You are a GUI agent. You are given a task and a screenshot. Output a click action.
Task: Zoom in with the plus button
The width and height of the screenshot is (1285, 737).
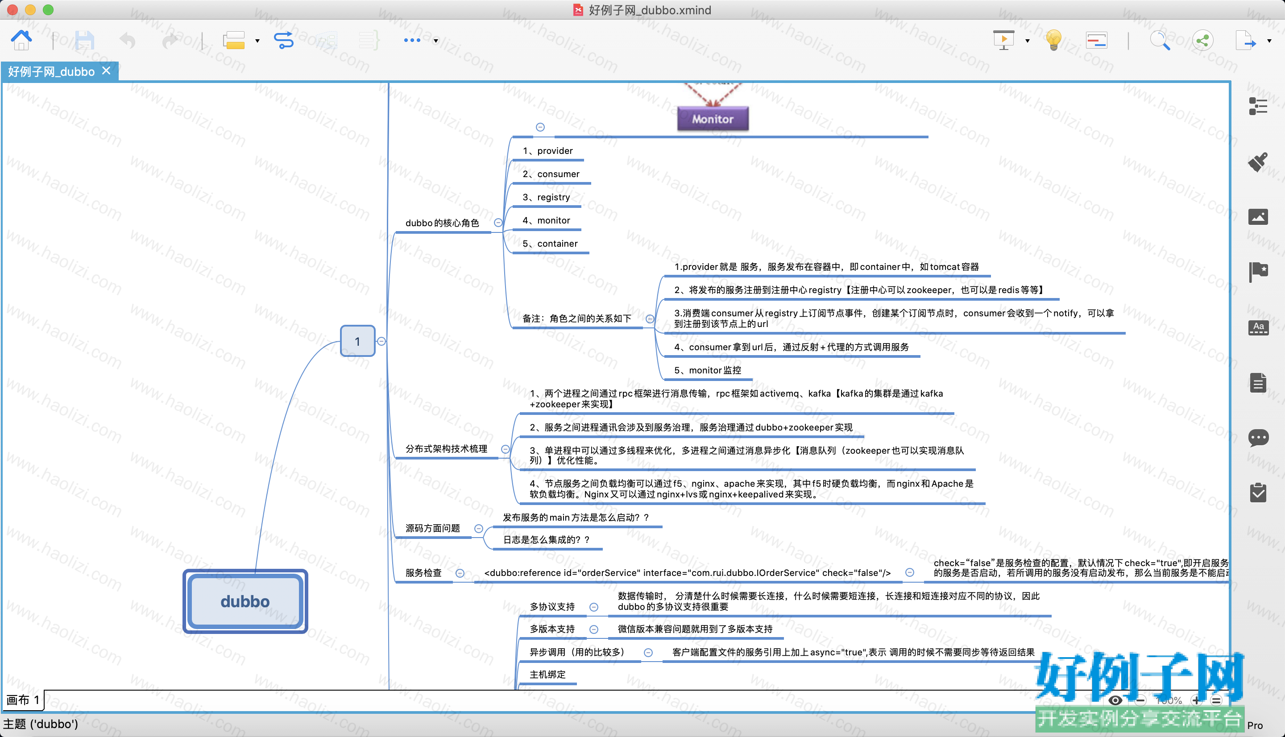click(x=1196, y=700)
